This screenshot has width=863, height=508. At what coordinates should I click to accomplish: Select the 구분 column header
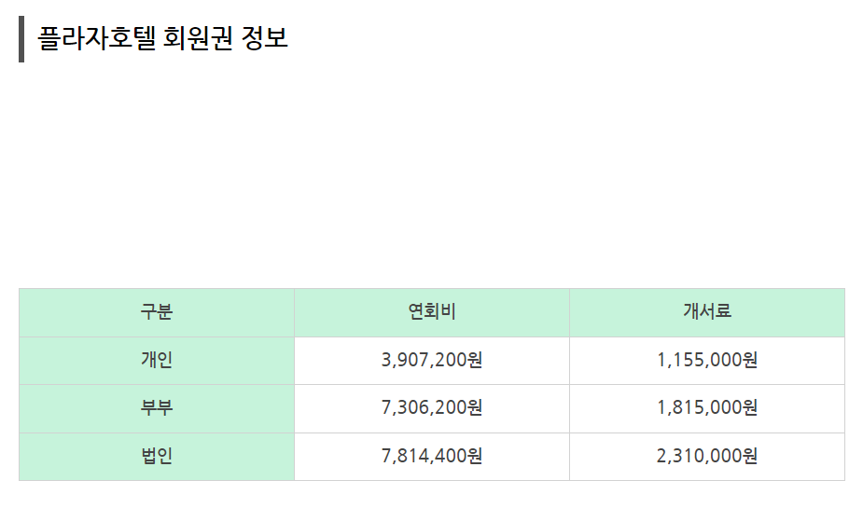click(157, 312)
